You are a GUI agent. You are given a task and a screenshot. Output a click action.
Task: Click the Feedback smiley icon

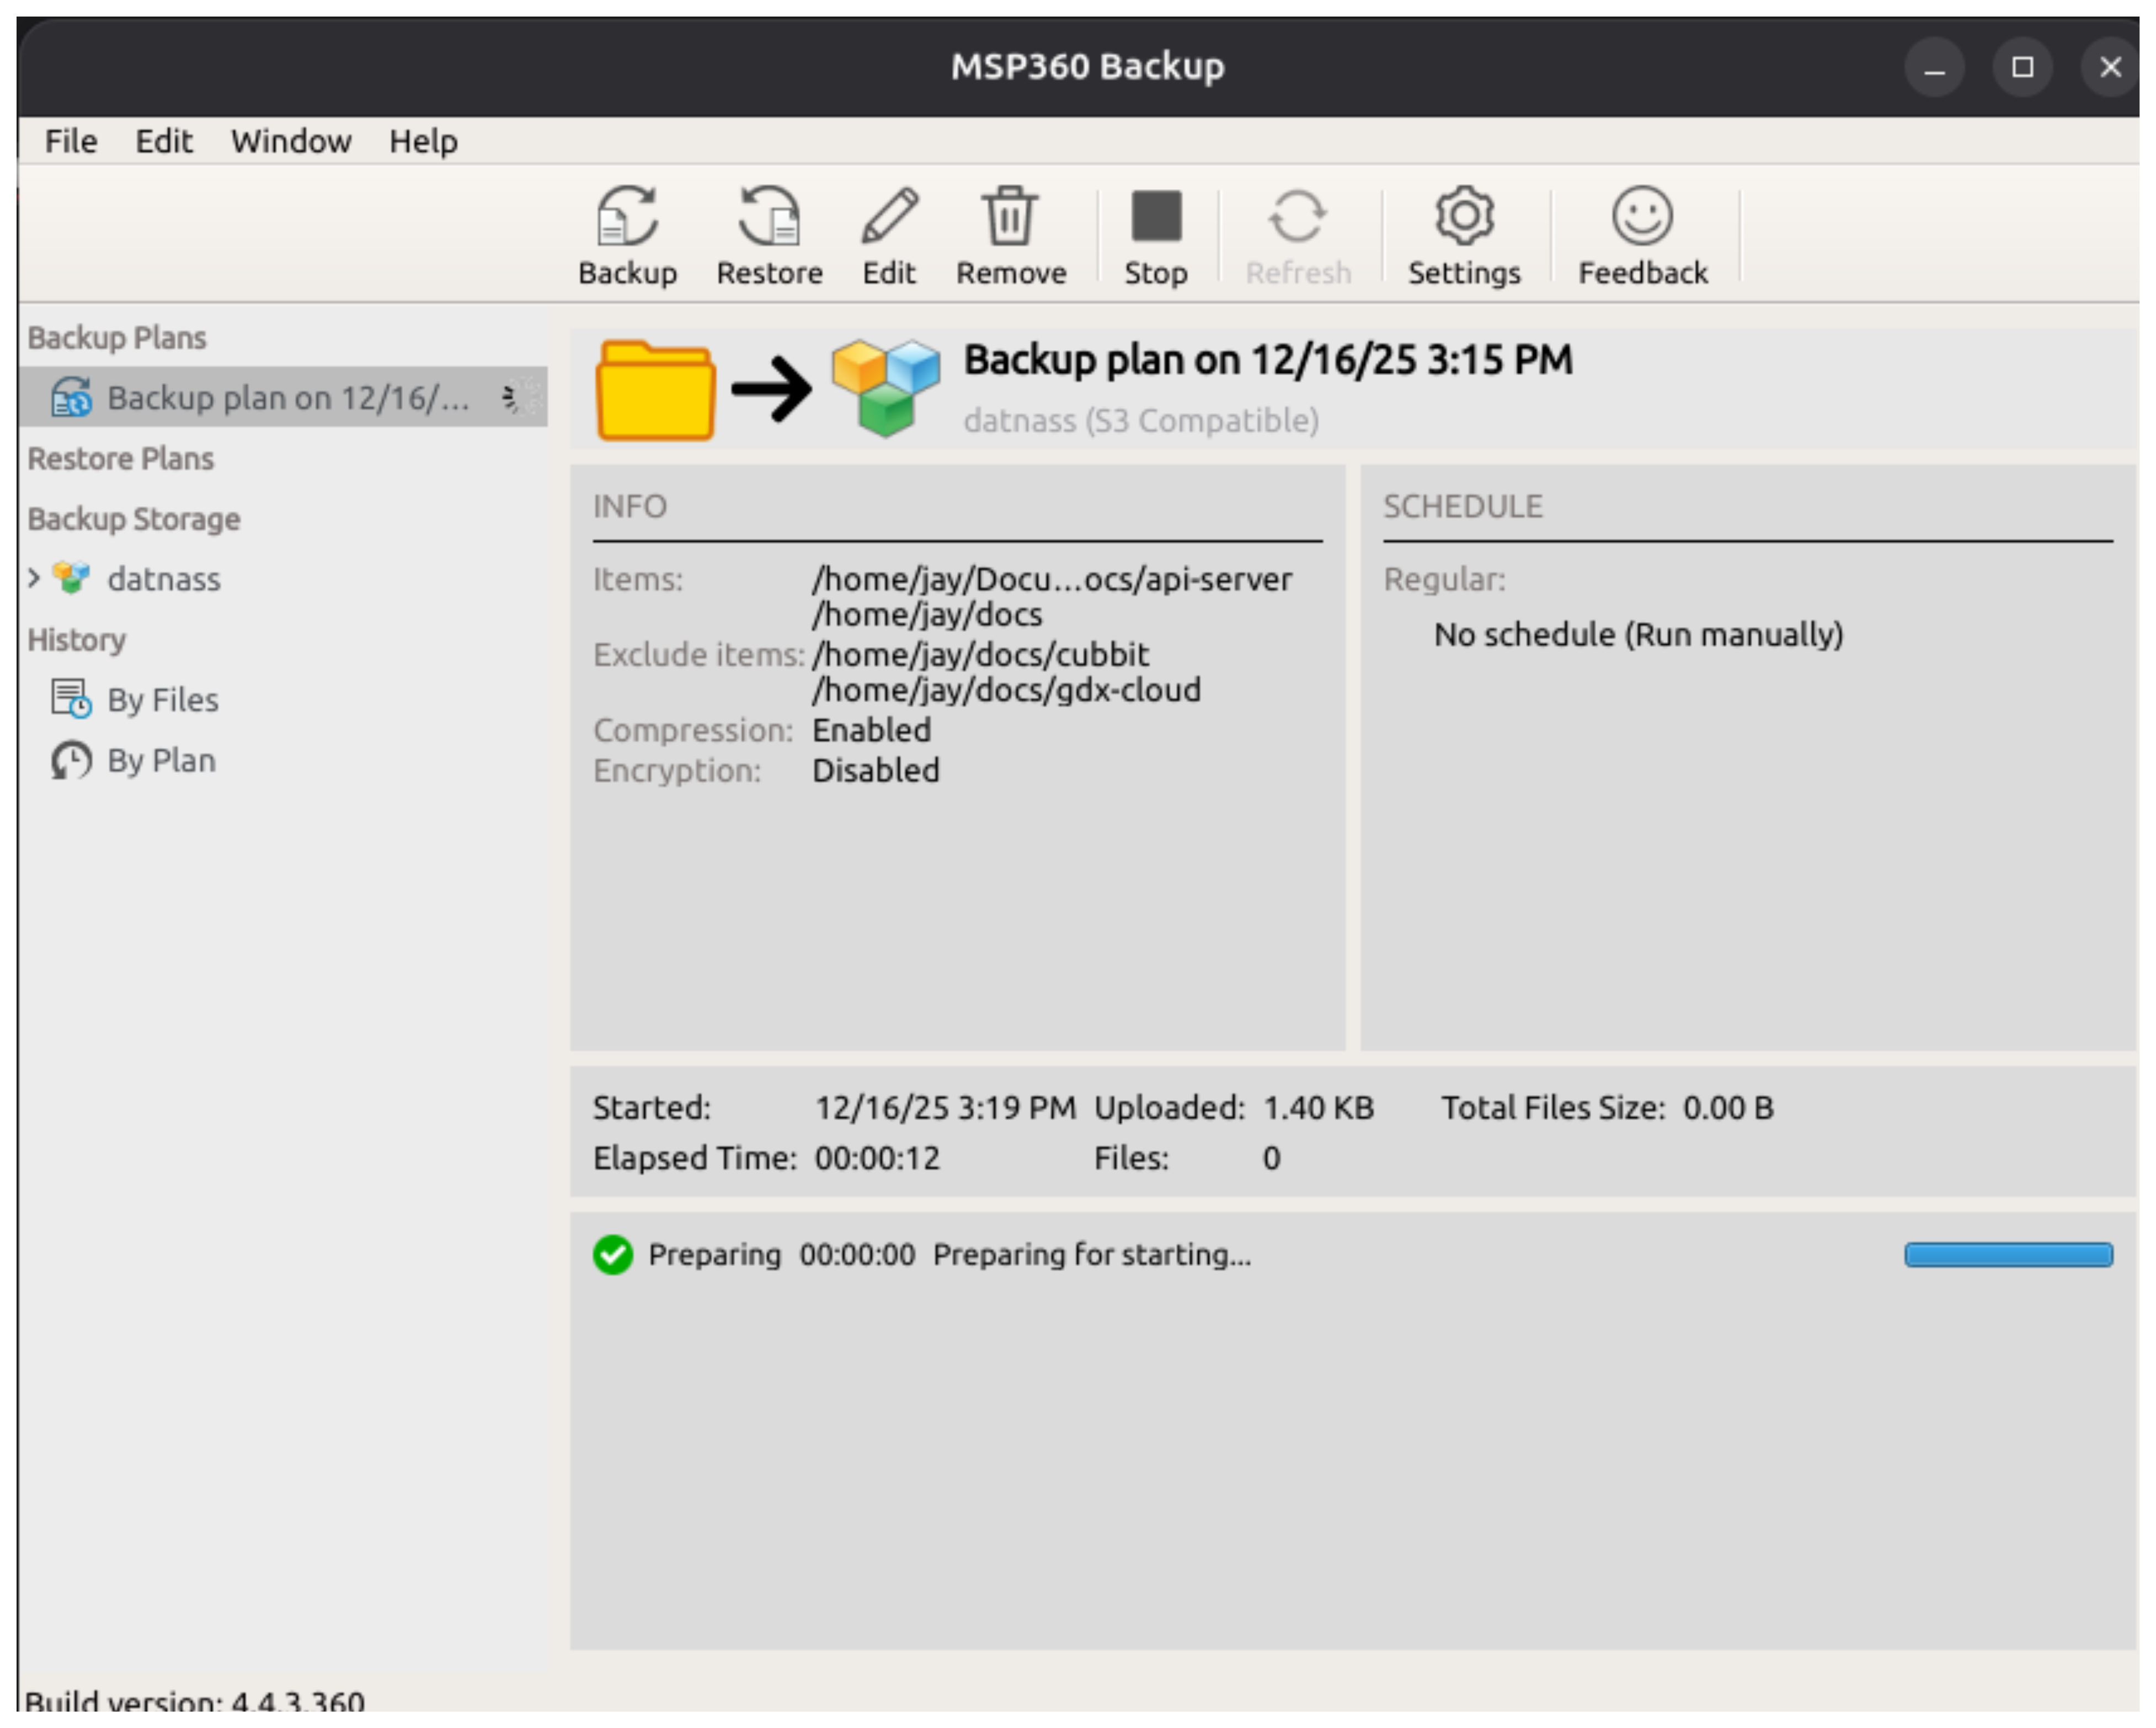tap(1642, 217)
